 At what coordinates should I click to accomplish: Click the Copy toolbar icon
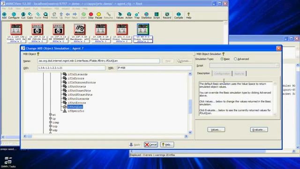coord(30,15)
